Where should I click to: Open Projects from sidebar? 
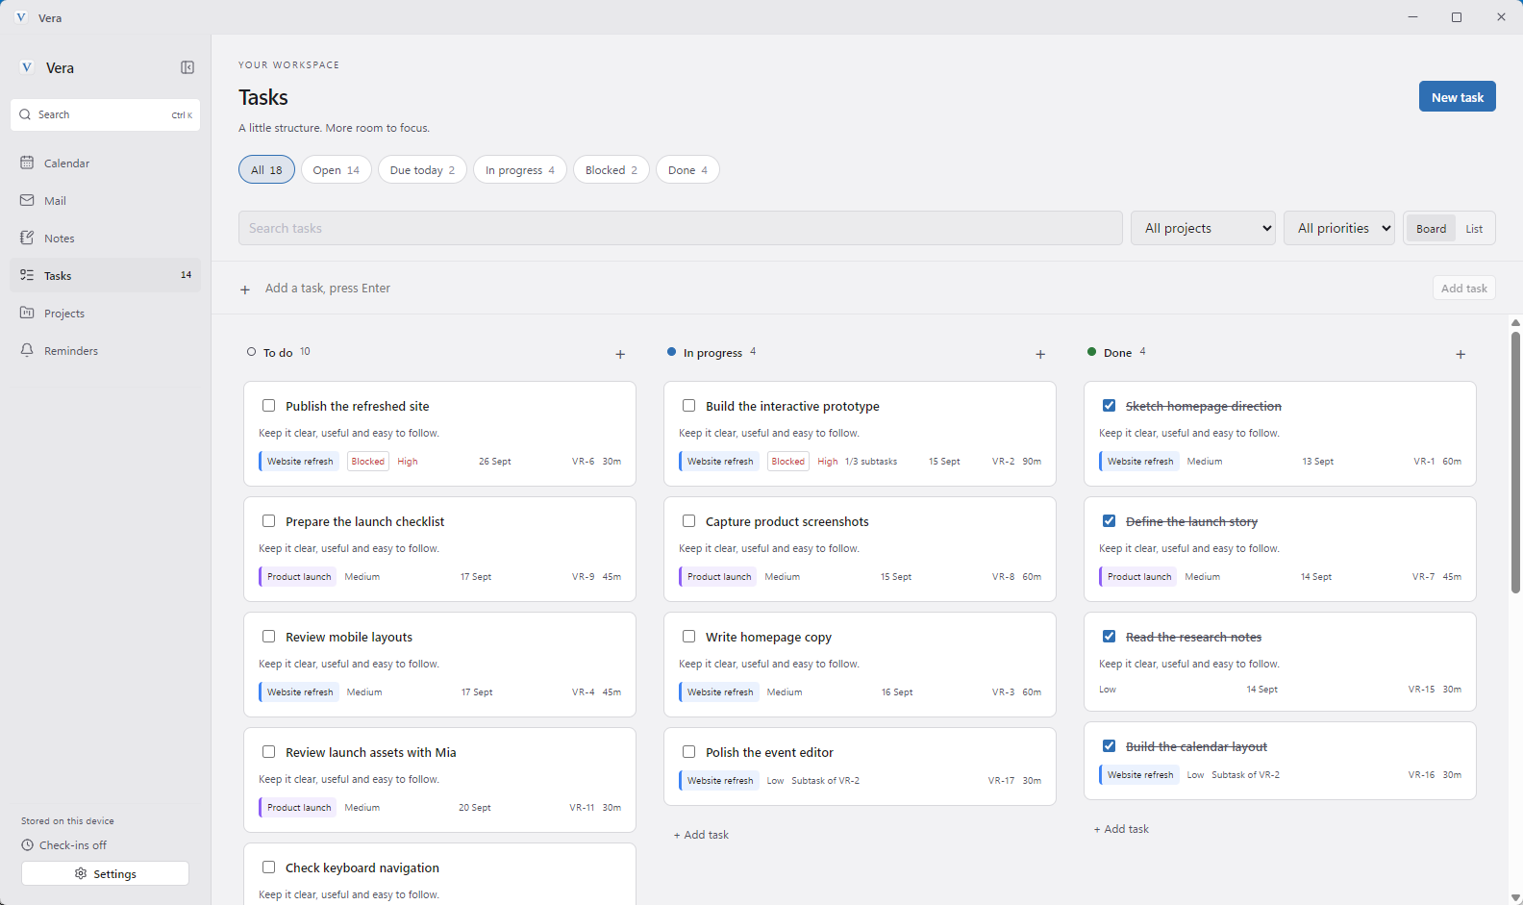click(106, 314)
